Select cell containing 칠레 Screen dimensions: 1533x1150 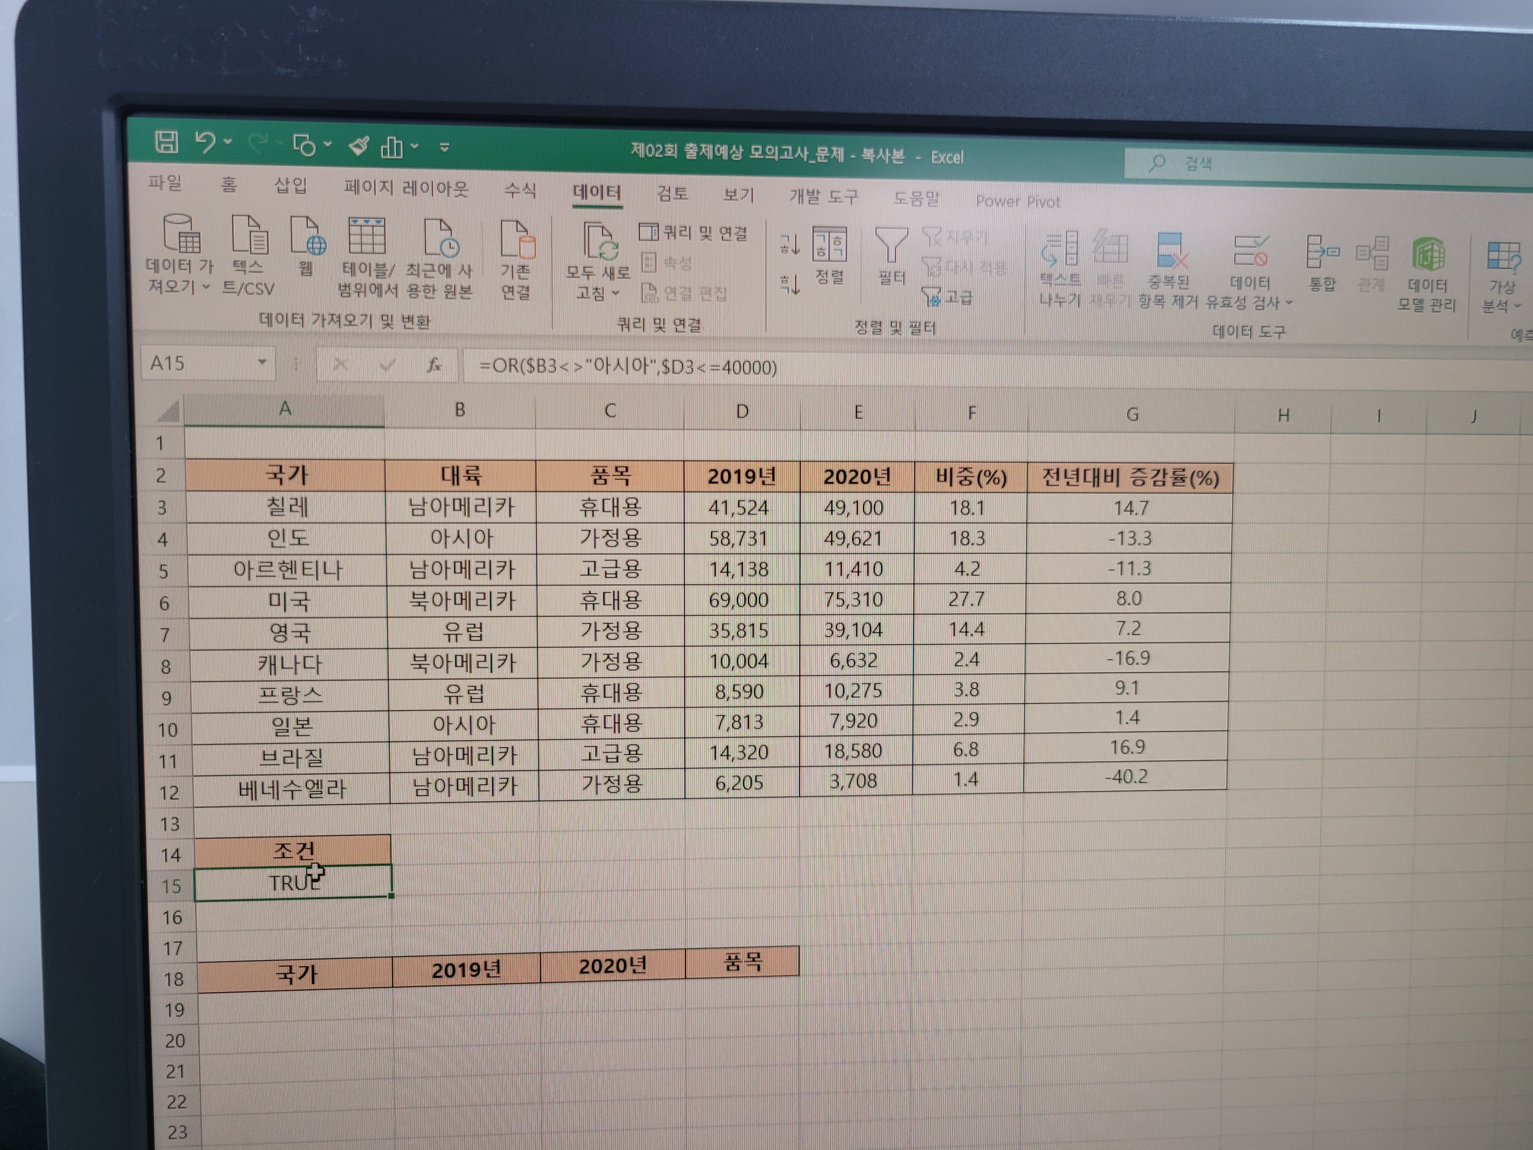pyautogui.click(x=287, y=507)
